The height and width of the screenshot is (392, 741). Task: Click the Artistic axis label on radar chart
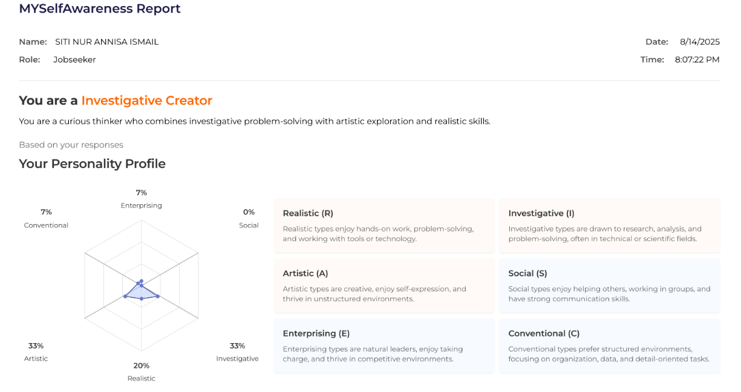(x=36, y=359)
